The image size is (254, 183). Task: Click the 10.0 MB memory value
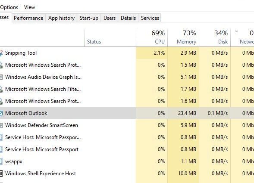pyautogui.click(x=187, y=174)
